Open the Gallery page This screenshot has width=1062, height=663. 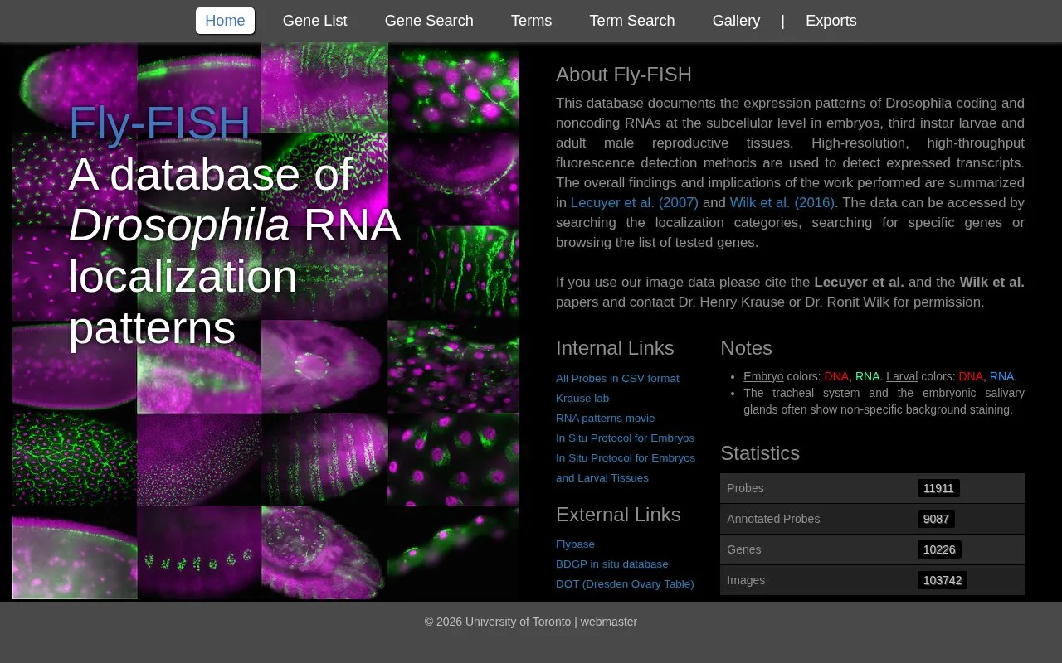tap(736, 21)
